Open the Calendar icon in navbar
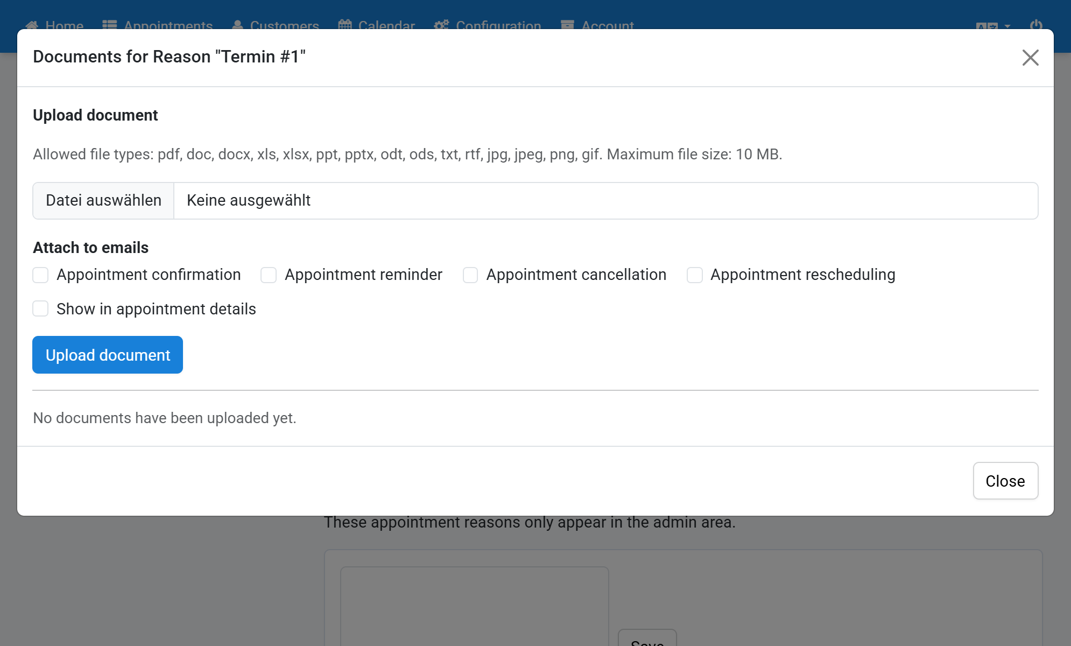Image resolution: width=1071 pixels, height=646 pixels. 345,25
